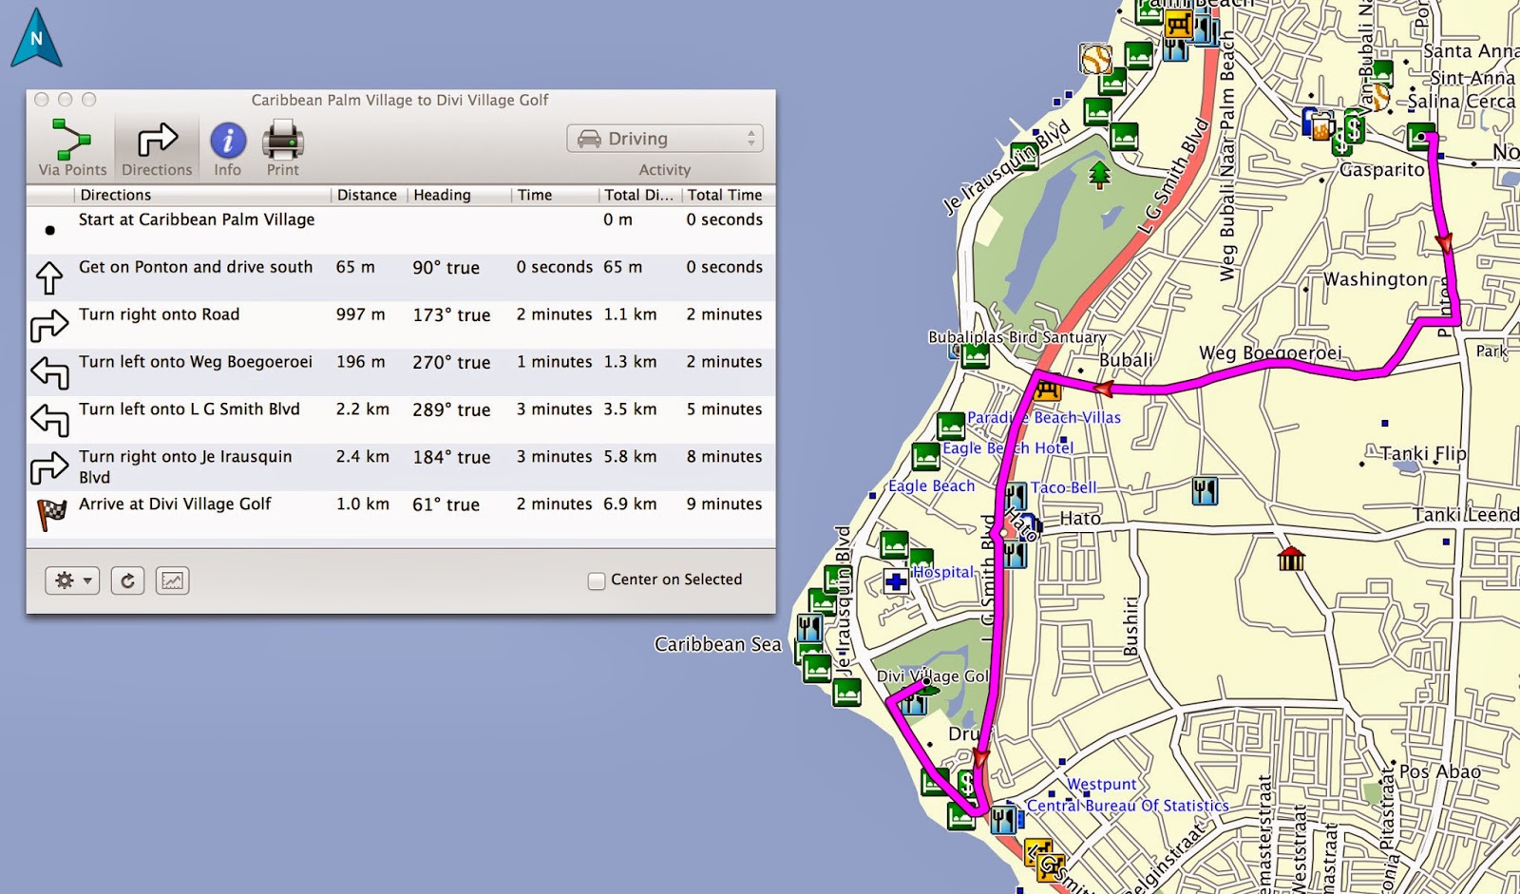Click the Hospital map label
Image resolution: width=1520 pixels, height=894 pixels.
click(x=943, y=572)
